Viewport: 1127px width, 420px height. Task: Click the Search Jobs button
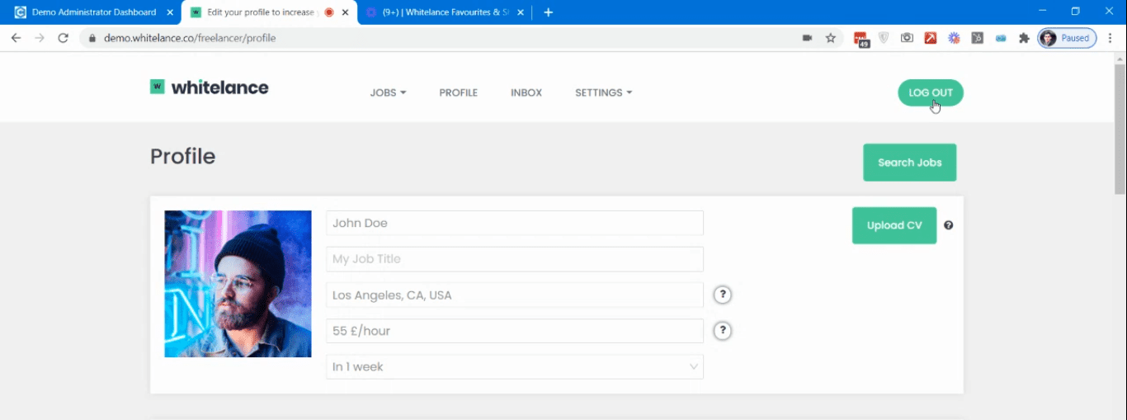909,163
